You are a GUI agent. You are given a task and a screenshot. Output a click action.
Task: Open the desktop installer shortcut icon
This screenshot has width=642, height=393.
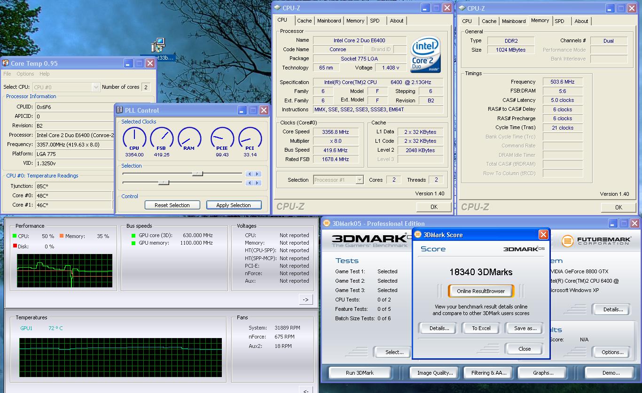point(158,46)
